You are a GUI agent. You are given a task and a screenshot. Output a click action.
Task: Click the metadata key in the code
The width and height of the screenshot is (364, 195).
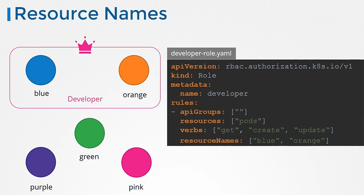point(190,84)
